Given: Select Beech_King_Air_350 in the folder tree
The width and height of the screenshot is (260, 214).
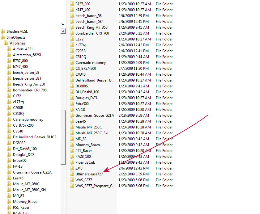Looking at the screenshot, I should pyautogui.click(x=29, y=84).
